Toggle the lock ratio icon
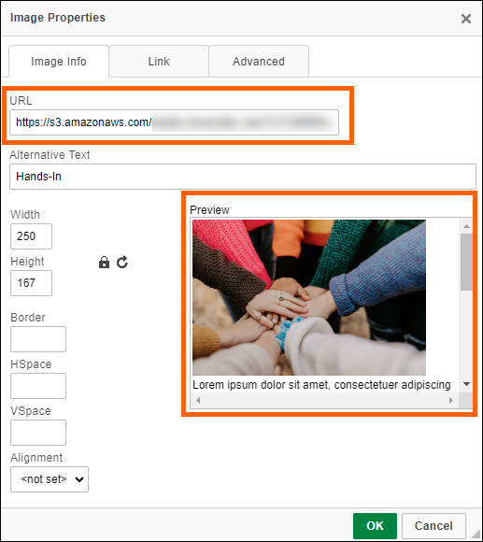Image resolution: width=483 pixels, height=542 pixels. [104, 263]
